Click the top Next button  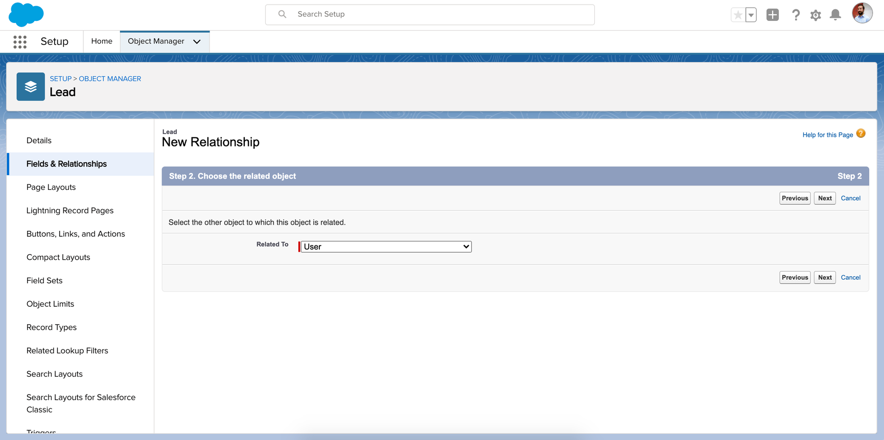coord(825,198)
